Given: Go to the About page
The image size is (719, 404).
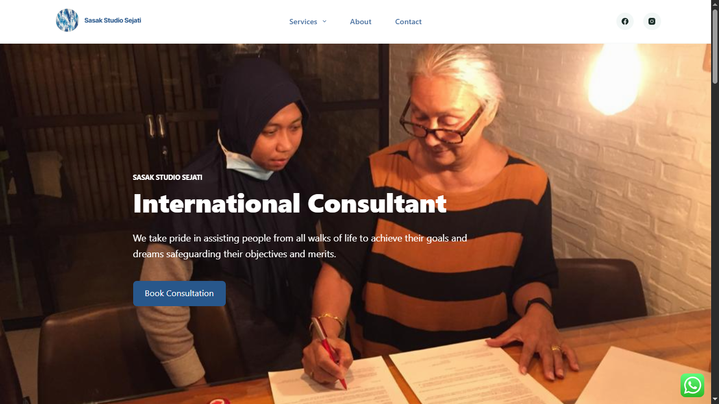Looking at the screenshot, I should tap(361, 22).
